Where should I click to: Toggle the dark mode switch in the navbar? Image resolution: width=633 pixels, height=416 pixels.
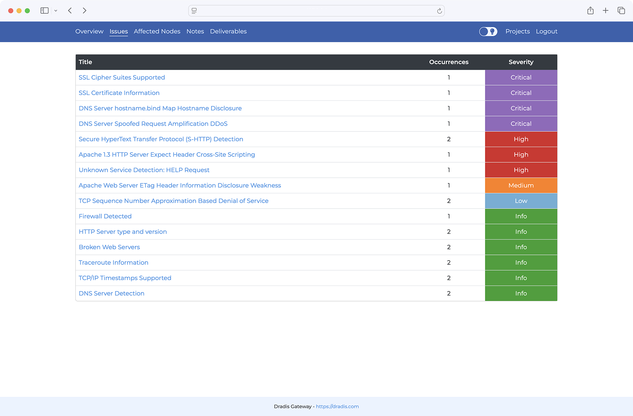coord(488,31)
